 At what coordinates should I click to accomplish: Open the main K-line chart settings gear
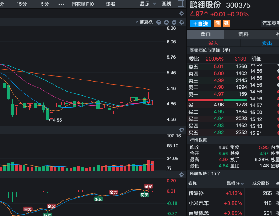pos(181,13)
